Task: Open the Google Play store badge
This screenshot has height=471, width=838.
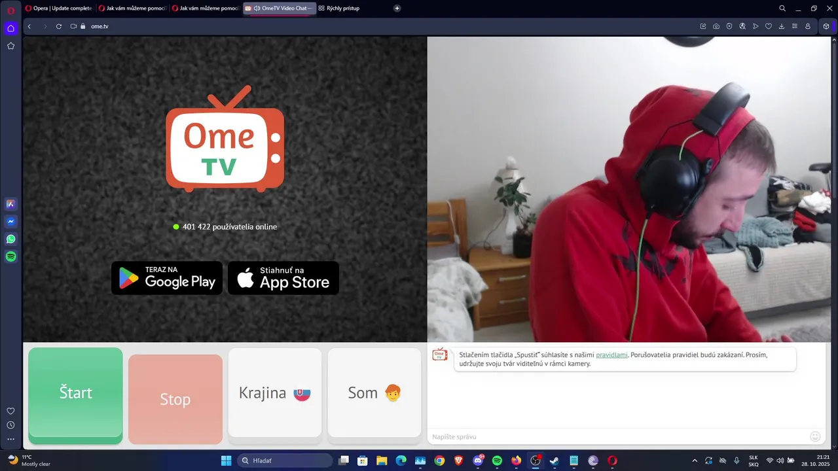Action: click(x=167, y=278)
